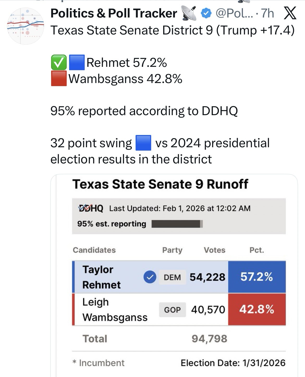Click the Votes column header

point(214,250)
